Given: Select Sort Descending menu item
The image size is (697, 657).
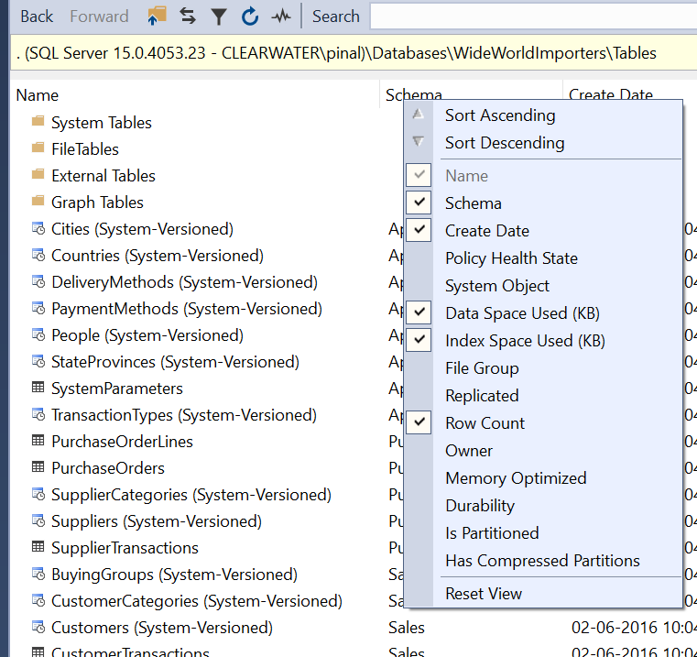Looking at the screenshot, I should [x=505, y=143].
